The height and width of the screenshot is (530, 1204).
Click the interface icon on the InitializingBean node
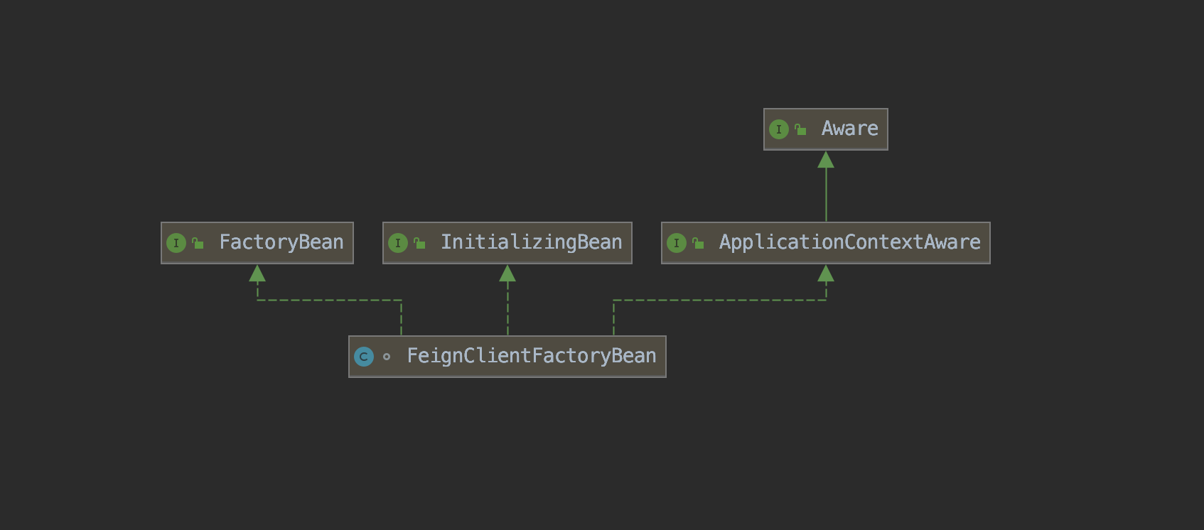pos(398,243)
